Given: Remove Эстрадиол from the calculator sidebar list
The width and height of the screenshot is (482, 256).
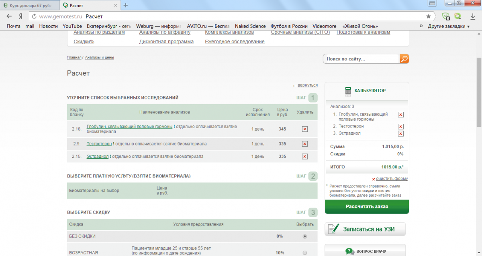Looking at the screenshot, I should tap(400, 133).
